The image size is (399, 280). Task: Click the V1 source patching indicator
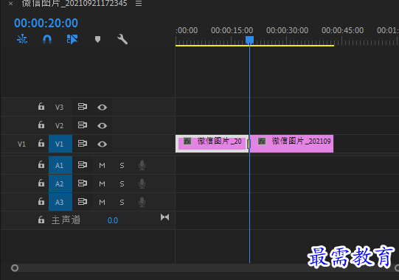(21, 144)
